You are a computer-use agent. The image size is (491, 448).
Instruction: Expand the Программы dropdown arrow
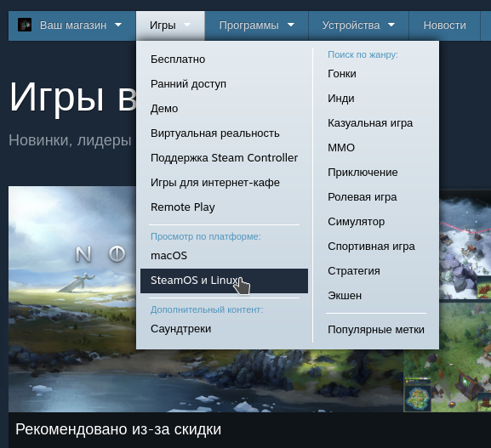291,25
